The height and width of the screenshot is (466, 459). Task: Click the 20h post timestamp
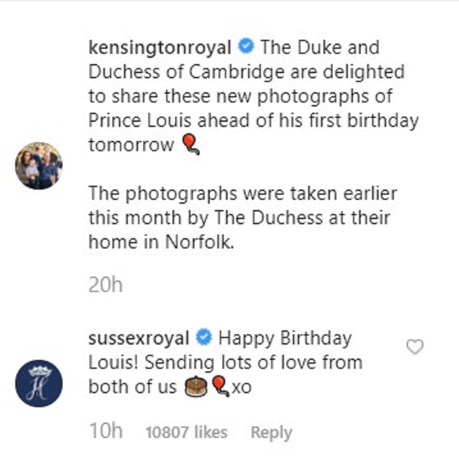click(x=106, y=285)
